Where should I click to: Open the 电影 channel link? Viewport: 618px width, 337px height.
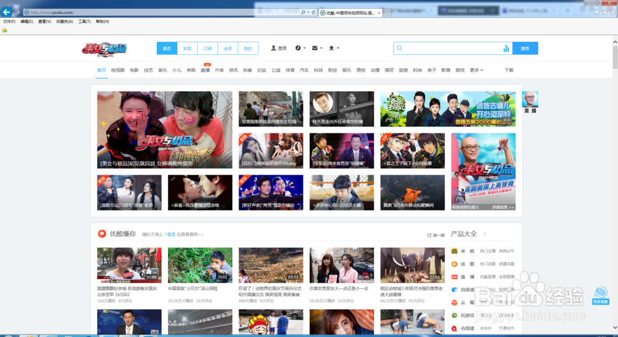tap(134, 70)
